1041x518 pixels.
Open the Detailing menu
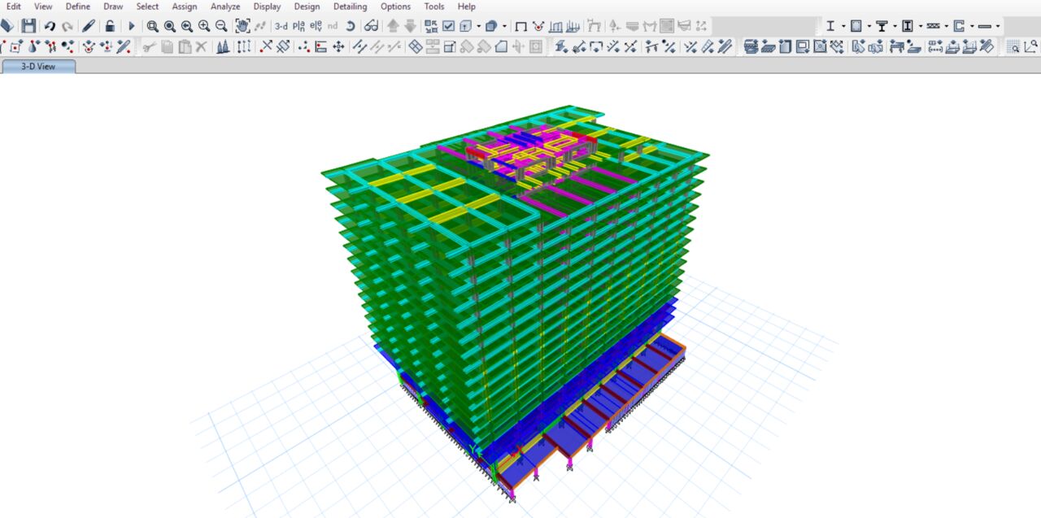coord(350,7)
